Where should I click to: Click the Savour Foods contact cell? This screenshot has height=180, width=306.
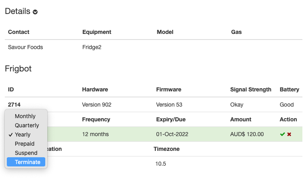coord(25,47)
